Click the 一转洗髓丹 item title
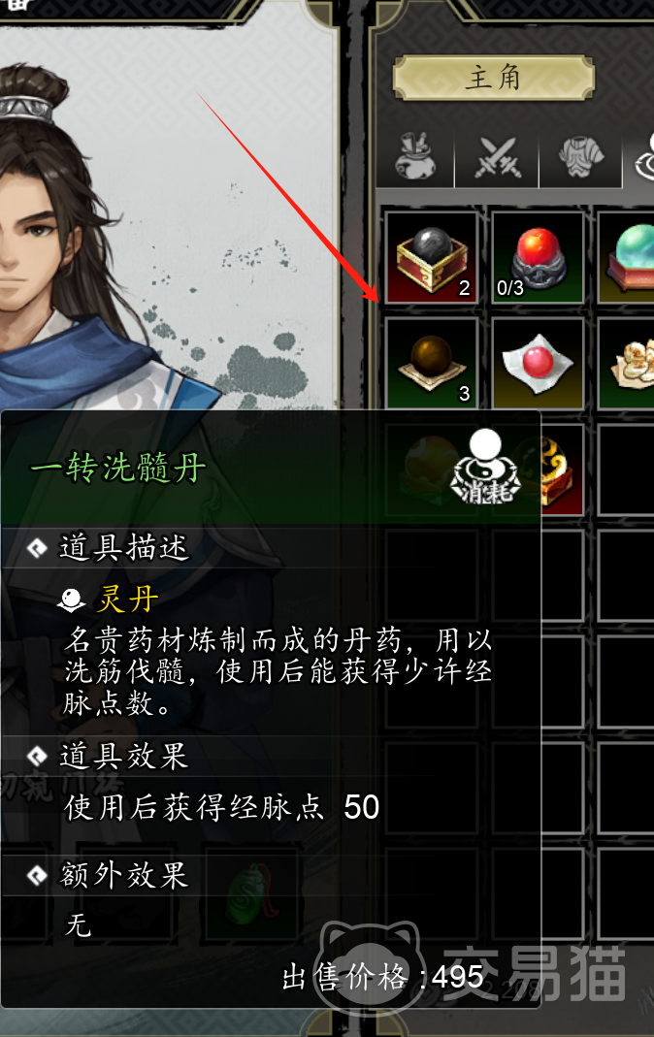Image resolution: width=654 pixels, height=1037 pixels. [119, 468]
